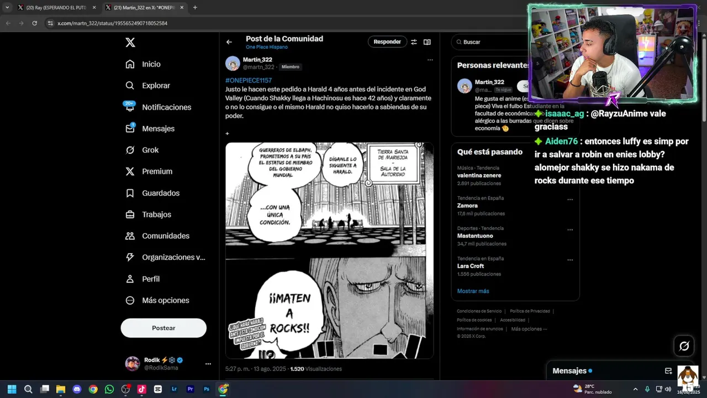Open Lightroom from taskbar
Image resolution: width=707 pixels, height=398 pixels.
pyautogui.click(x=174, y=389)
